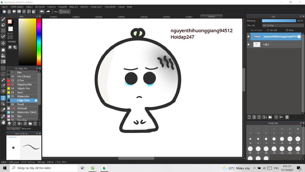
Task: Select the Select Pen tool
Action: click(3, 85)
